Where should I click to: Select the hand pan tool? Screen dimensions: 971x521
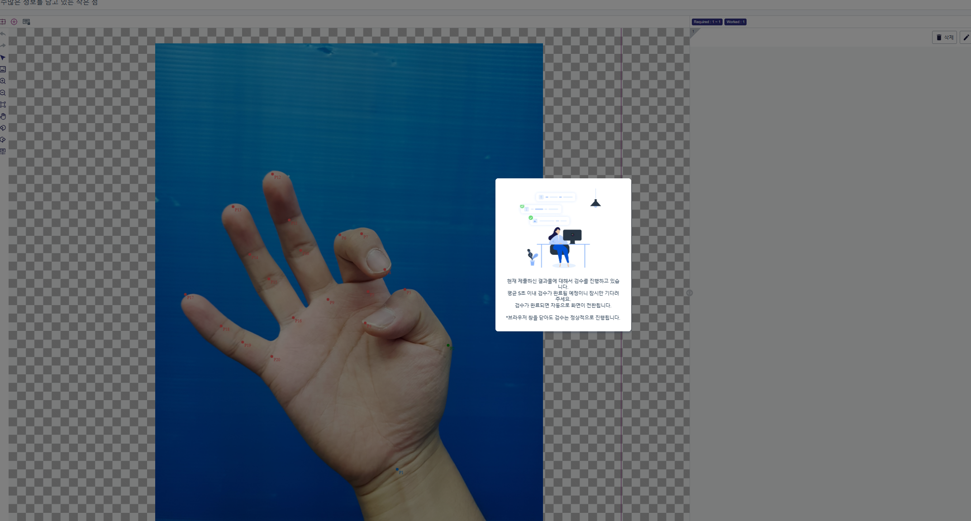coord(3,116)
